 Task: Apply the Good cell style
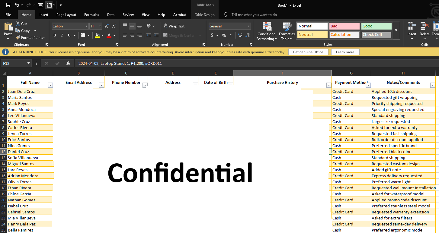tap(377, 26)
